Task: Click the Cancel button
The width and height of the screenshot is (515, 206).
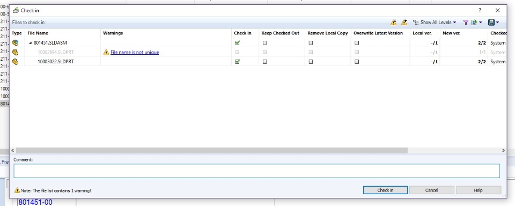Action: coord(431,190)
